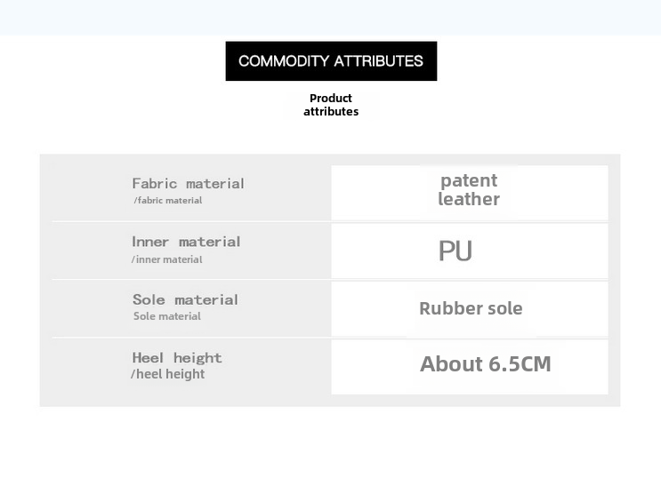Click lowercase attributes under the word Product

(331, 112)
